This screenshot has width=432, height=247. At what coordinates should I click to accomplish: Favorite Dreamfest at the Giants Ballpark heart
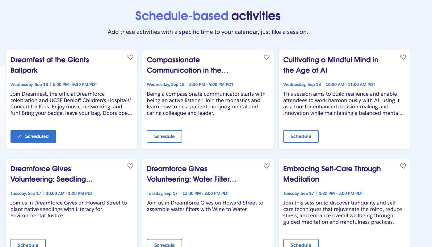point(130,57)
